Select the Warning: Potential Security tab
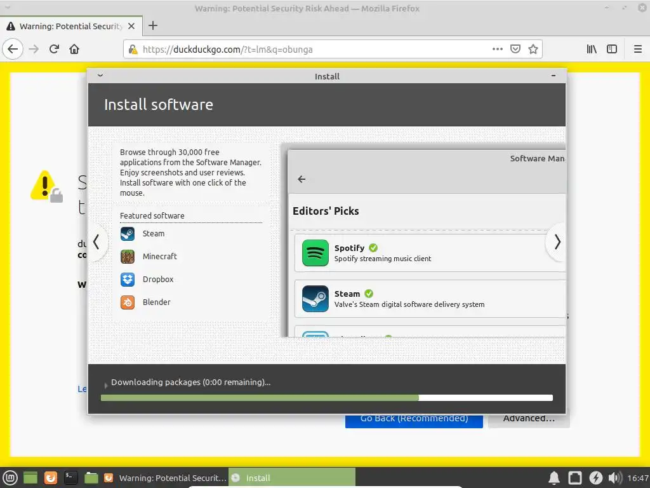This screenshot has width=650, height=488. tap(71, 26)
